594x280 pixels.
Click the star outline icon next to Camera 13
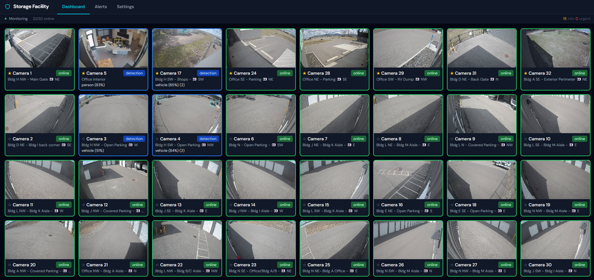(x=157, y=205)
